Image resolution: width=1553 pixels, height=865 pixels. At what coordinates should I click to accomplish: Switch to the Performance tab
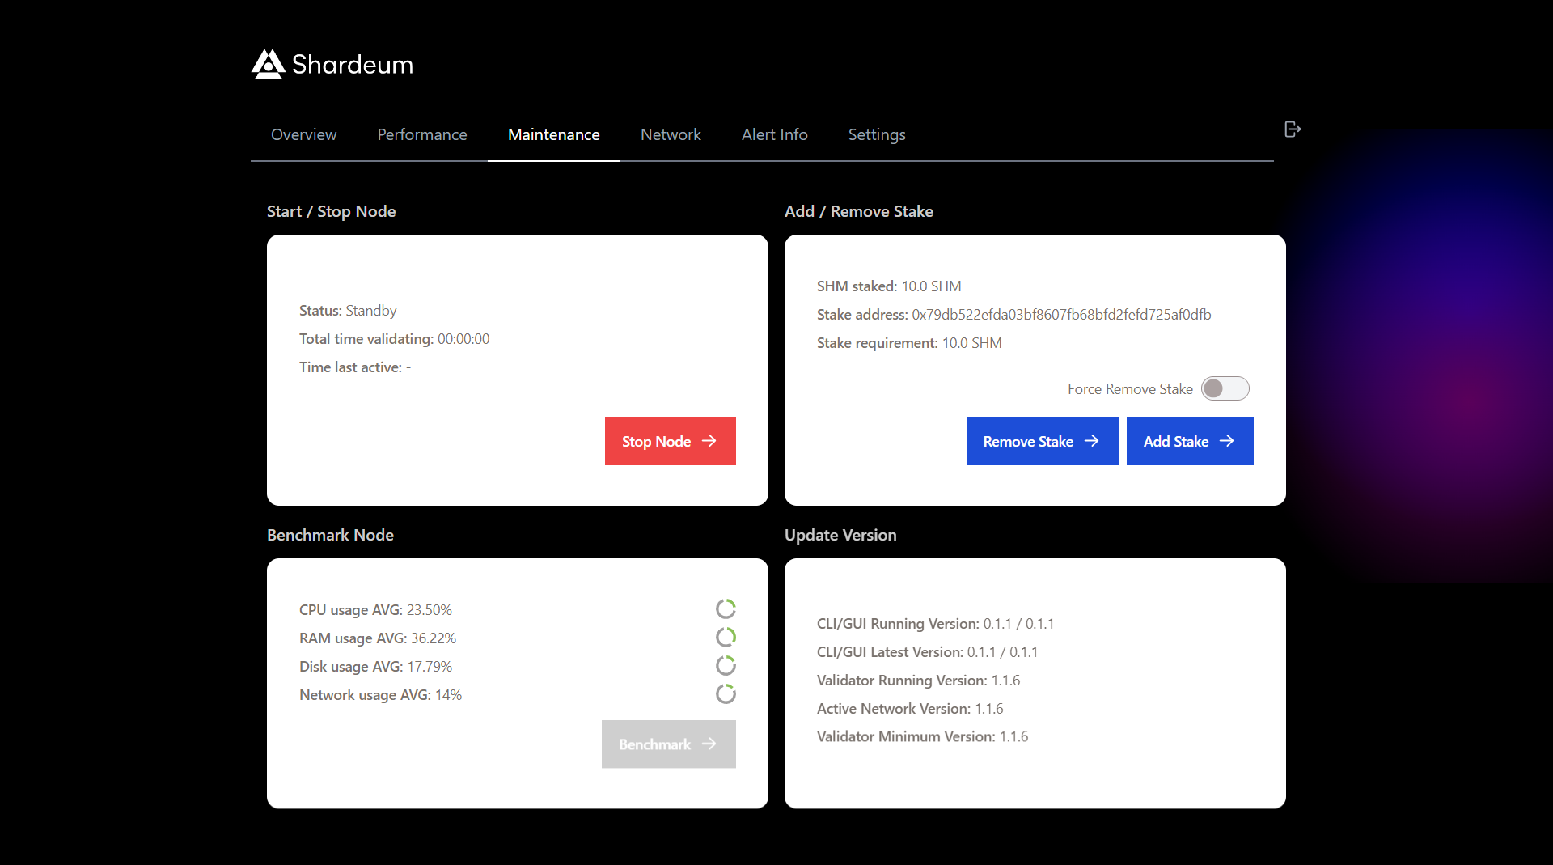pos(421,134)
